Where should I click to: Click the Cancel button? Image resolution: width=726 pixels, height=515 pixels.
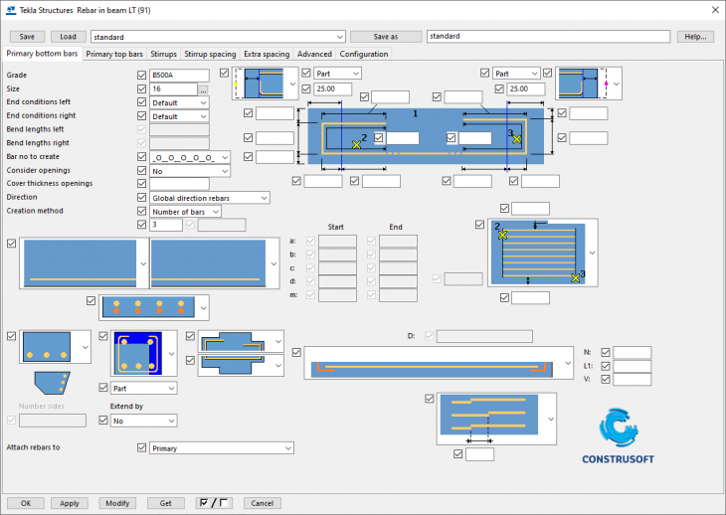263,503
